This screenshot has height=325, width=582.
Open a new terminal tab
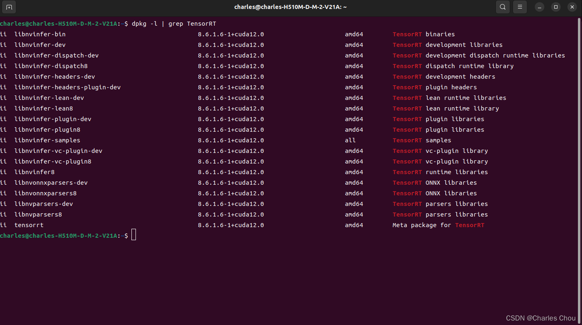click(x=9, y=7)
